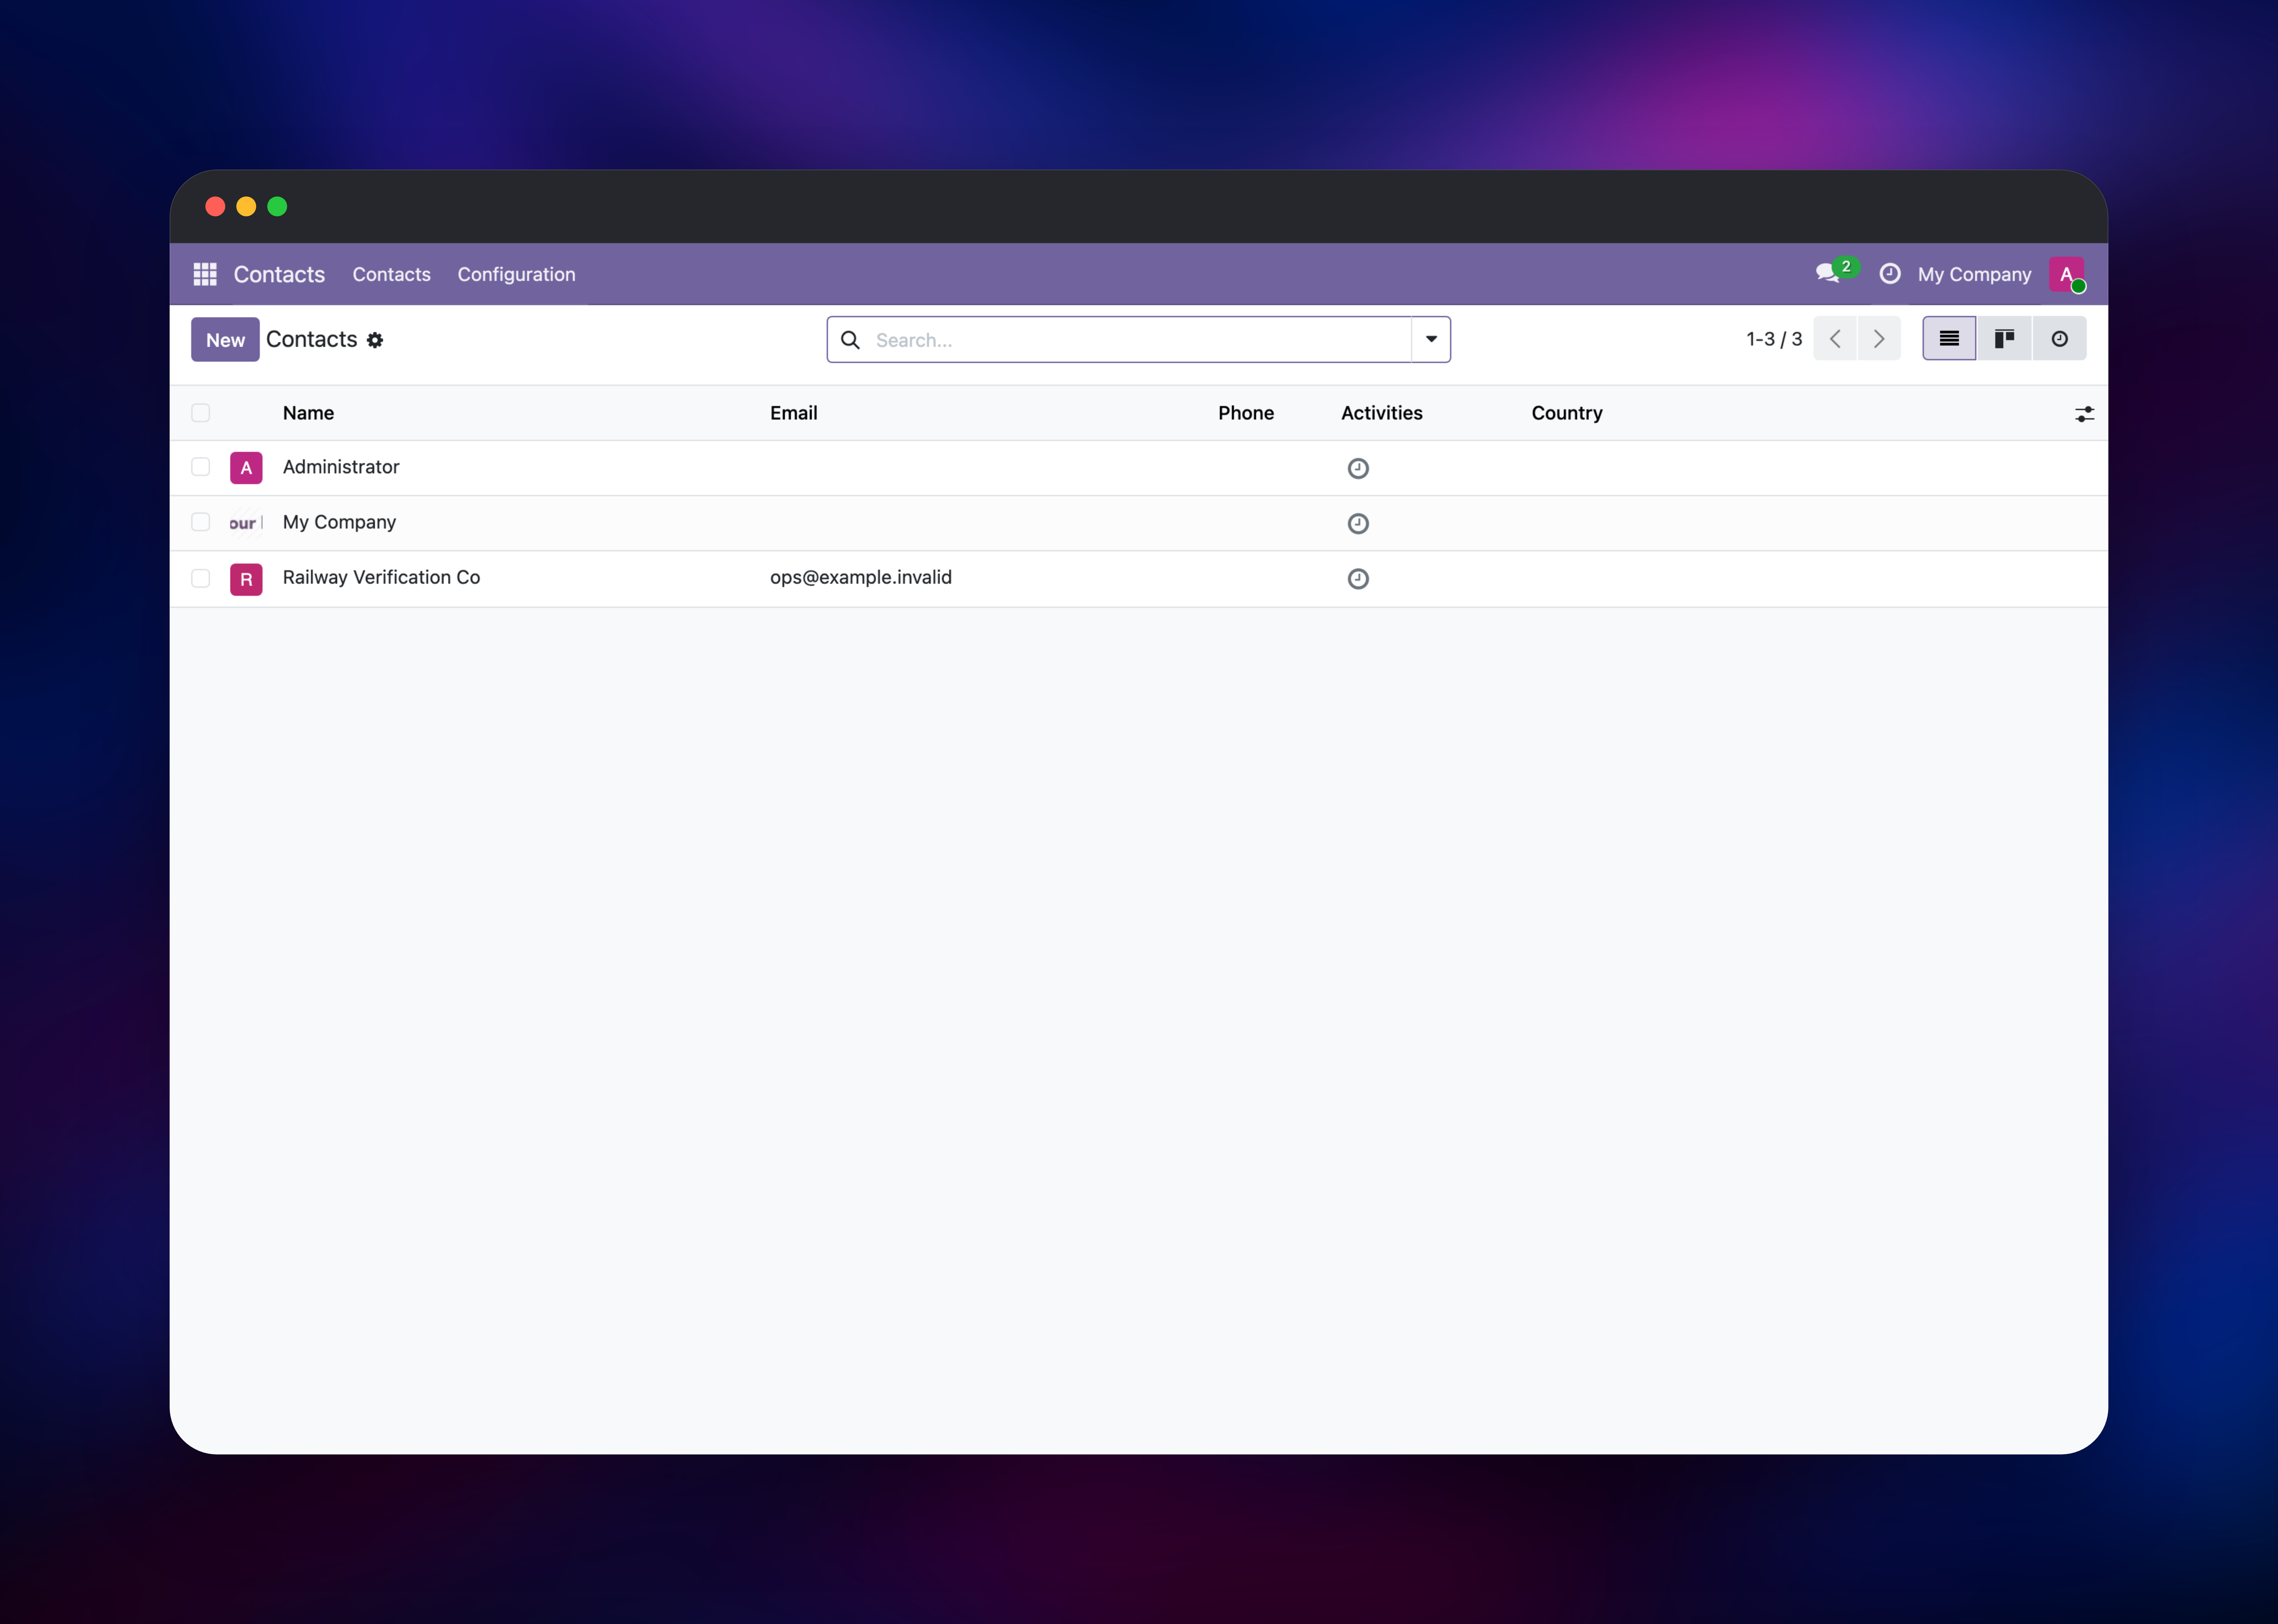Click activity clock for Railway Verification Co
This screenshot has width=2278, height=1624.
(x=1357, y=579)
